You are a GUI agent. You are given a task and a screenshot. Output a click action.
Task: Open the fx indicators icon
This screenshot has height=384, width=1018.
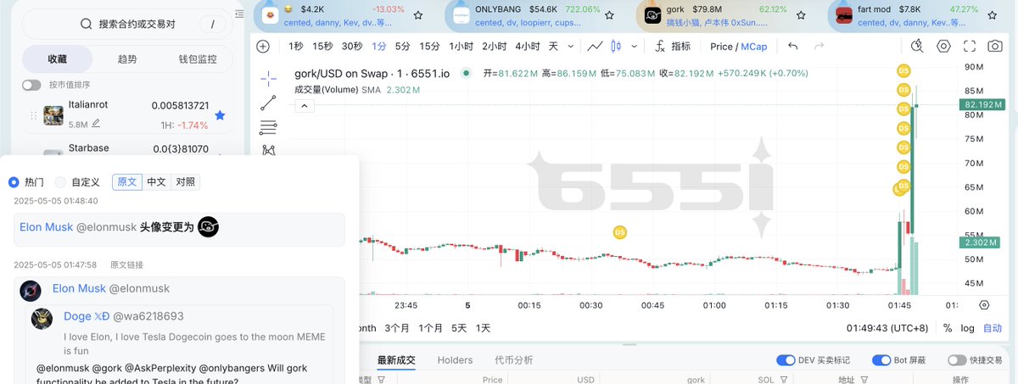pyautogui.click(x=659, y=47)
